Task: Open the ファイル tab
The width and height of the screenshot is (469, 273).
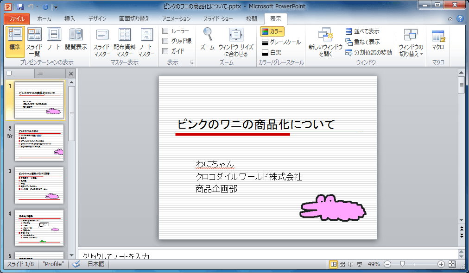Action: click(16, 19)
